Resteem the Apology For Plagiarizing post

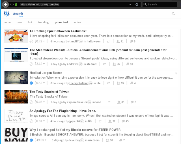point(100,121)
